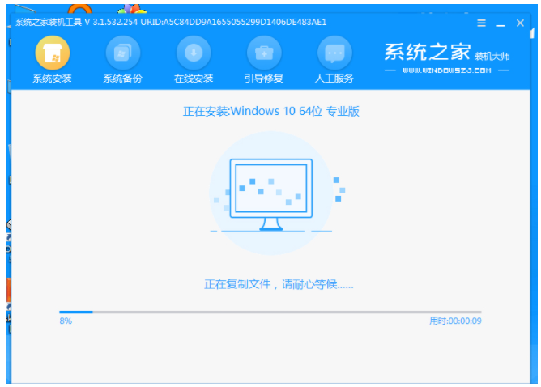Click the installation progress bar
The height and width of the screenshot is (387, 541).
[x=270, y=313]
